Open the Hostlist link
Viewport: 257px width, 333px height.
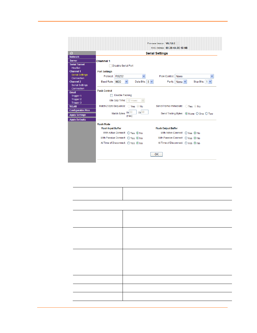tap(76, 68)
